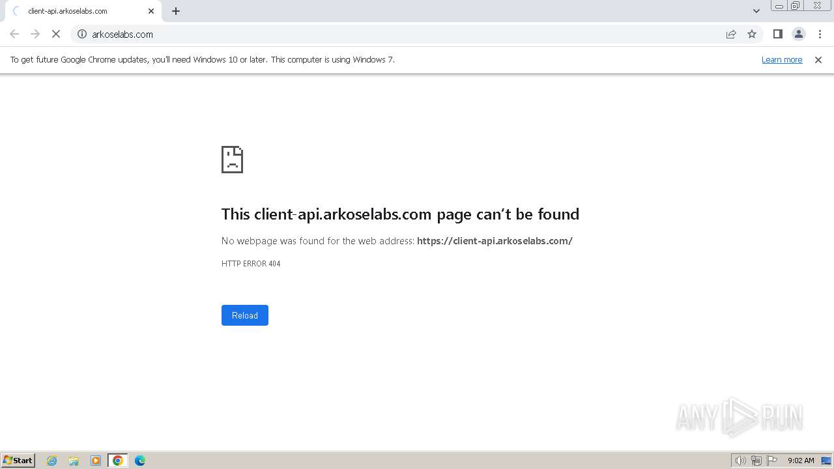The image size is (834, 469).
Task: Open the tab search dropdown
Action: coord(756,11)
